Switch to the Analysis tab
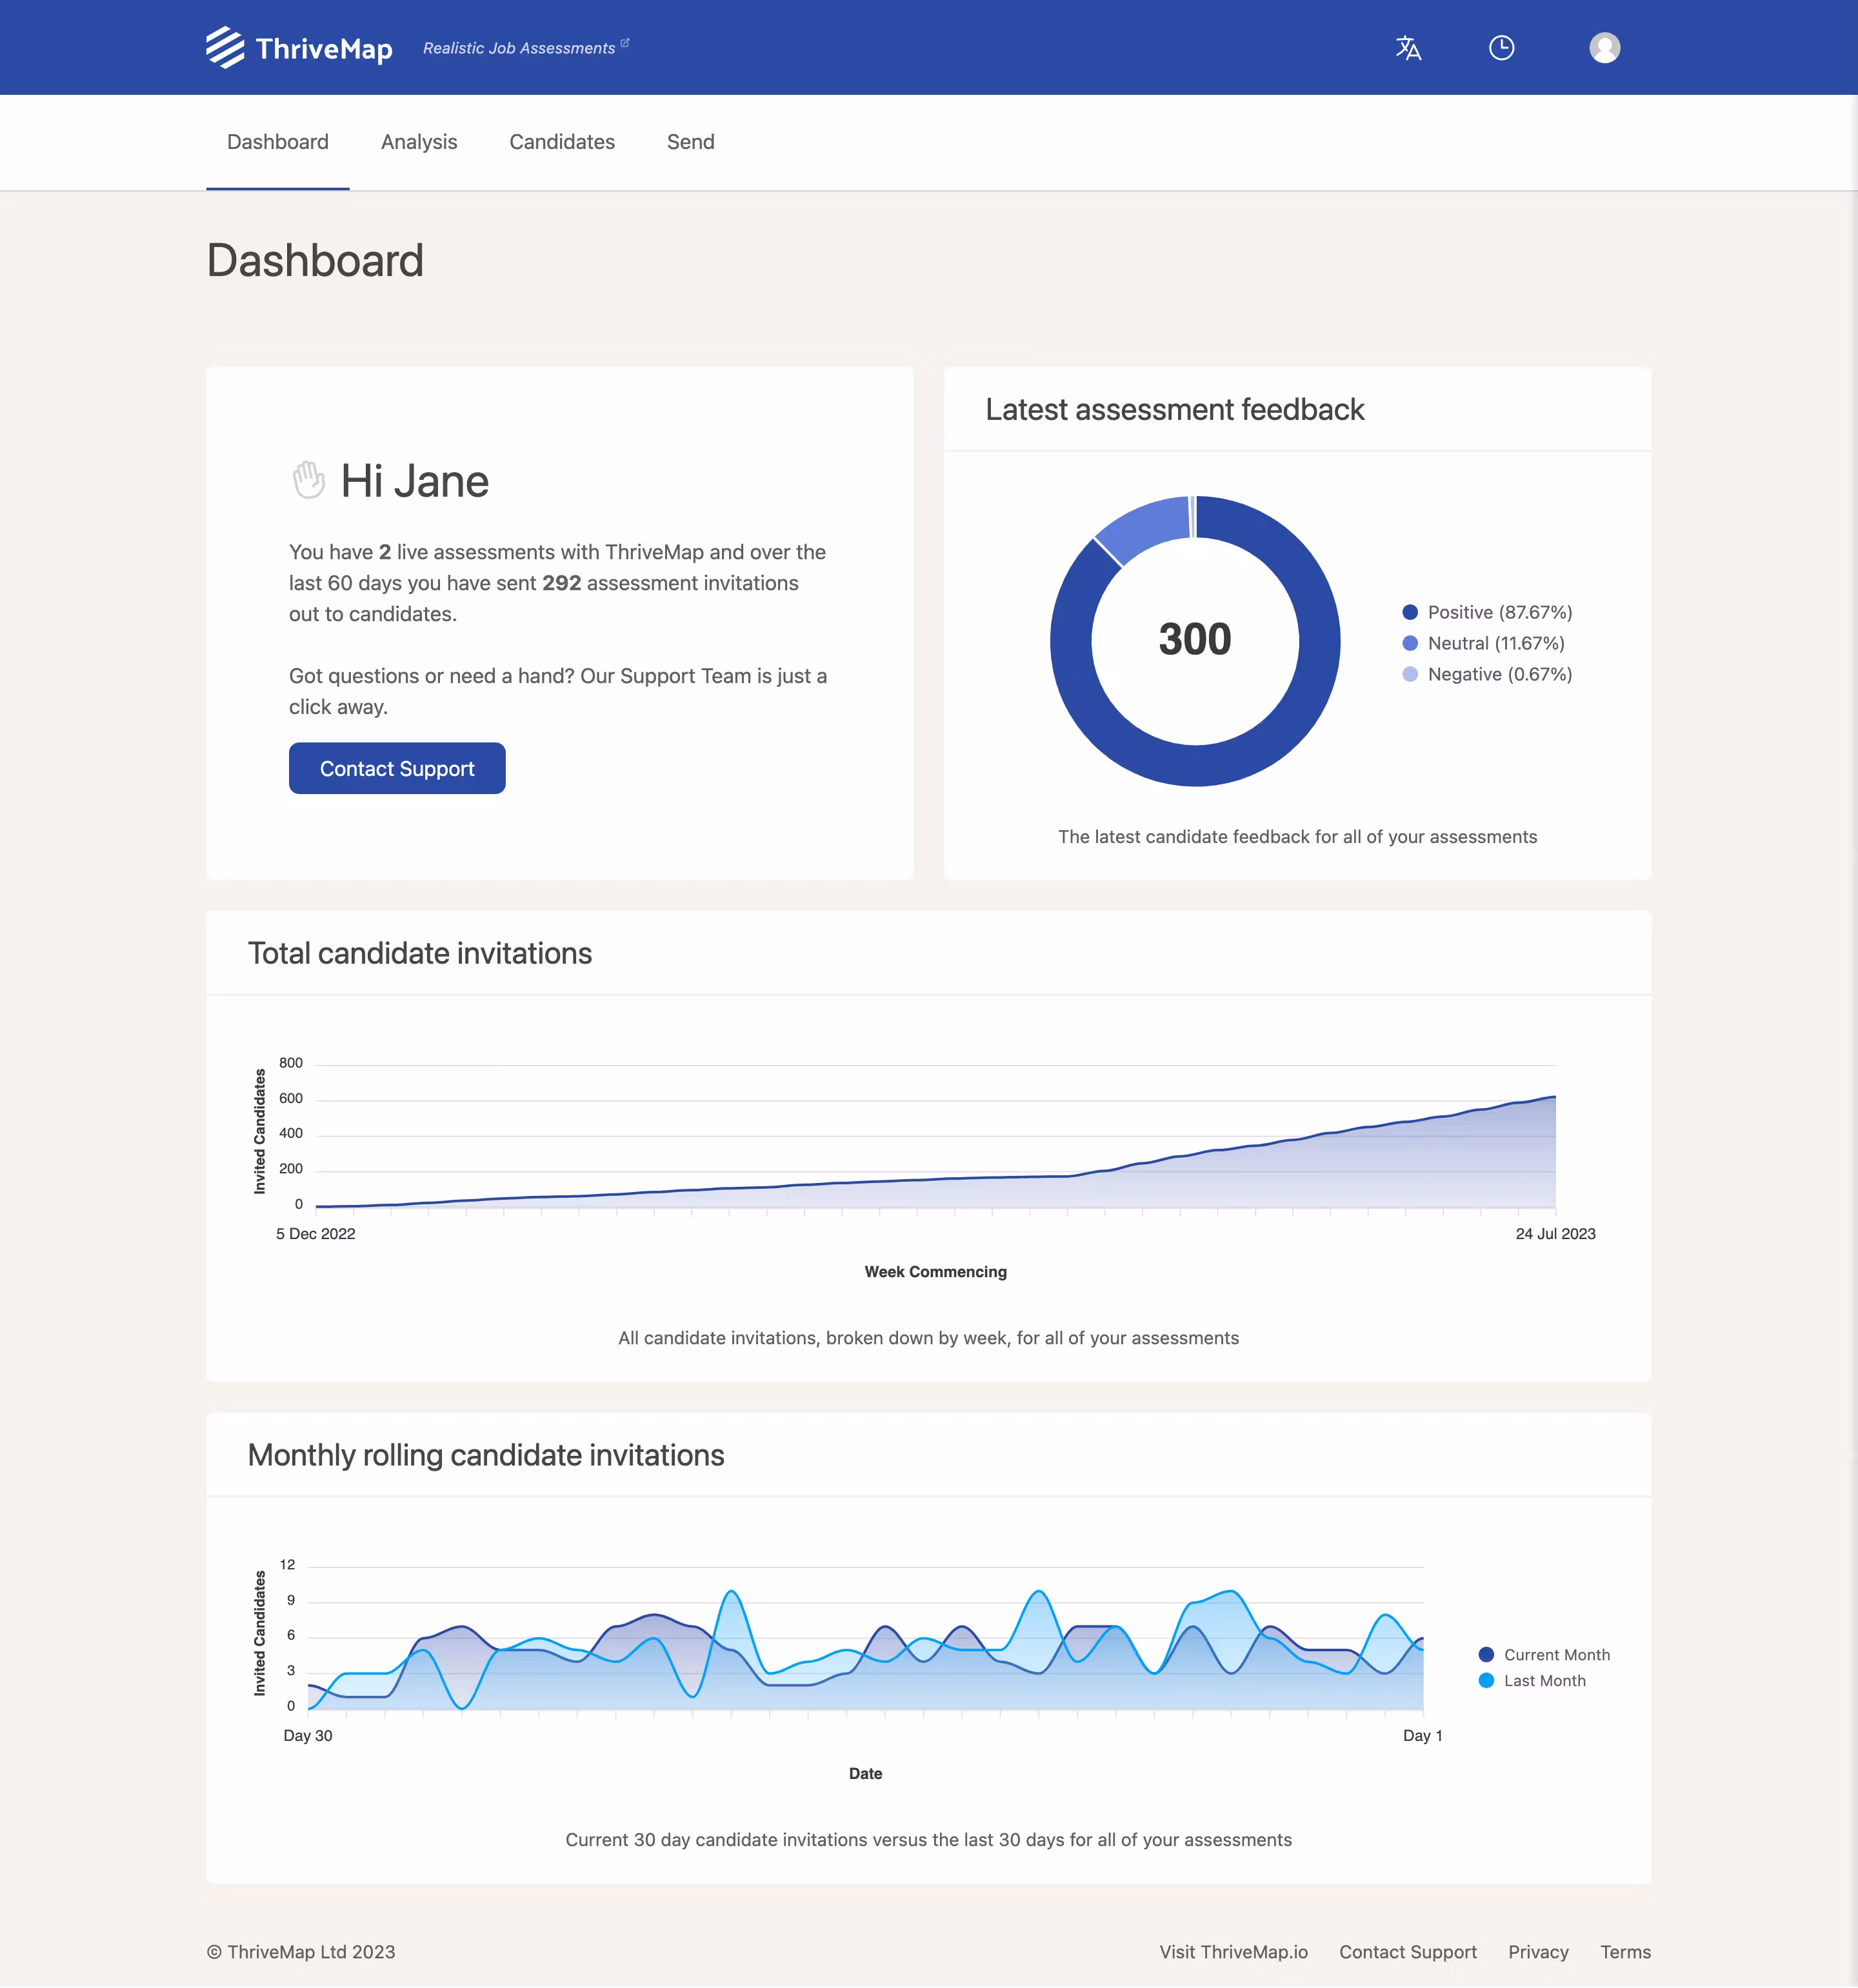Screen dimensions: 1858x1988 click(418, 142)
